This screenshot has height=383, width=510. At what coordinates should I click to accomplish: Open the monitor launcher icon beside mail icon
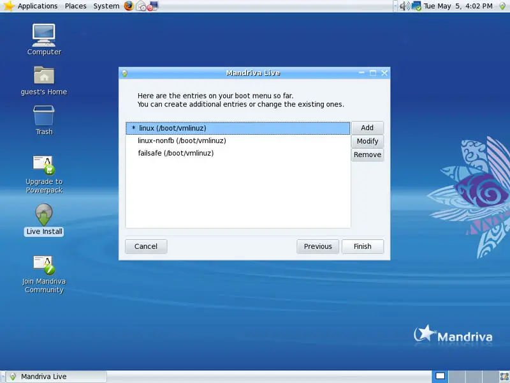click(x=152, y=6)
